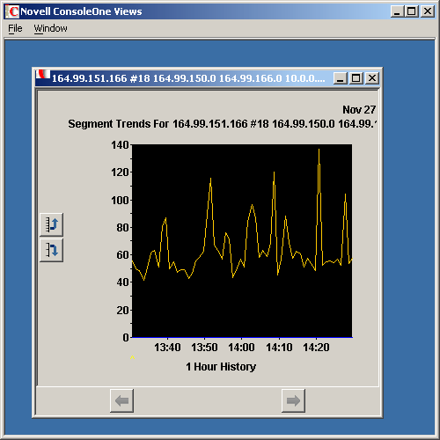This screenshot has width=440, height=440.
Task: Click the scale up vertical axis icon
Action: point(51,224)
